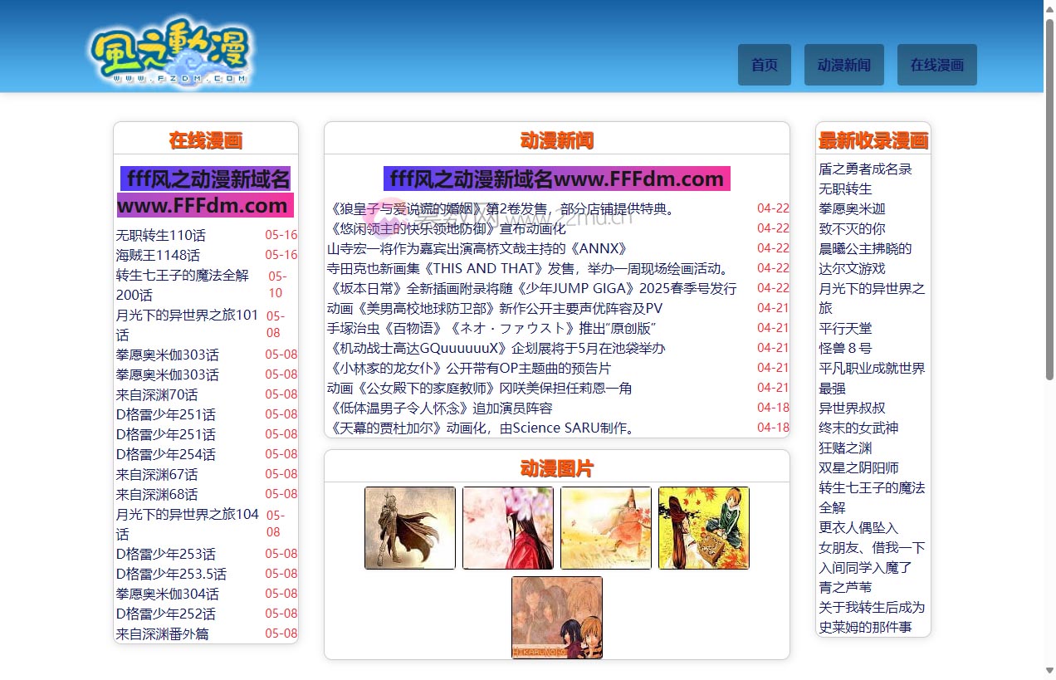The height and width of the screenshot is (680, 1056).
Task: Go to 动漫新闻 in top navigation
Action: [x=843, y=65]
